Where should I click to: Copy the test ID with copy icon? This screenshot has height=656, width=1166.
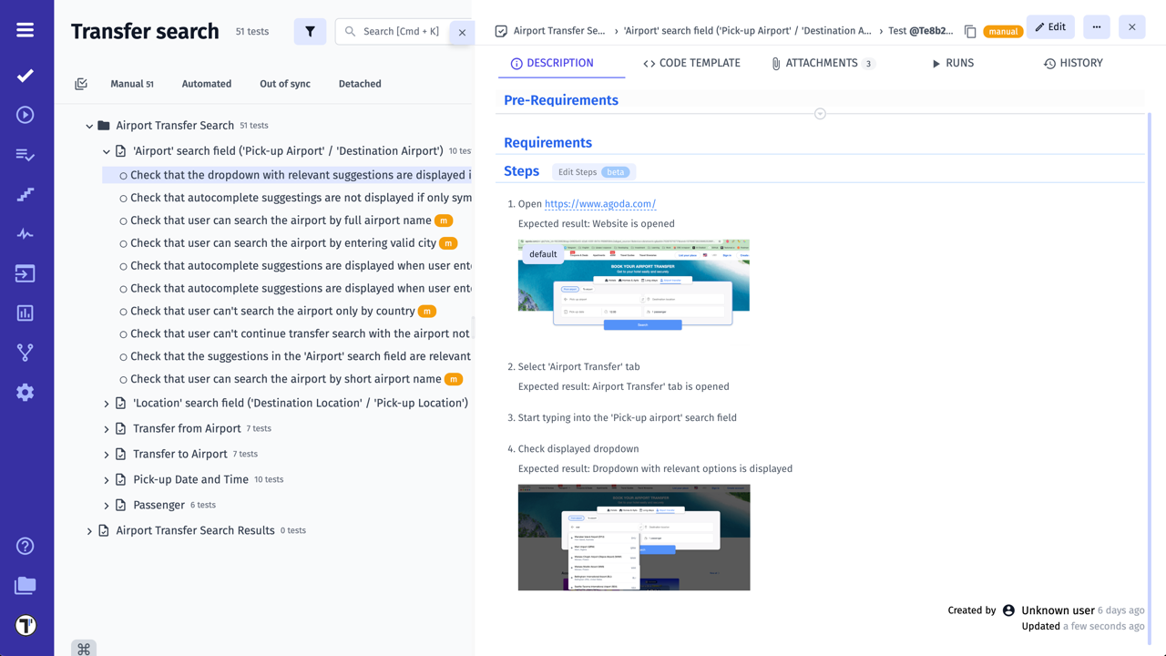click(x=970, y=31)
